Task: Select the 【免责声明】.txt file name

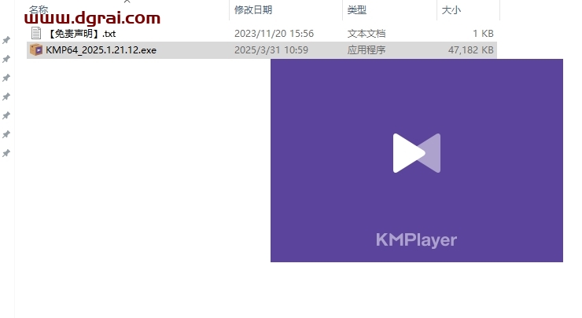Action: (x=81, y=34)
